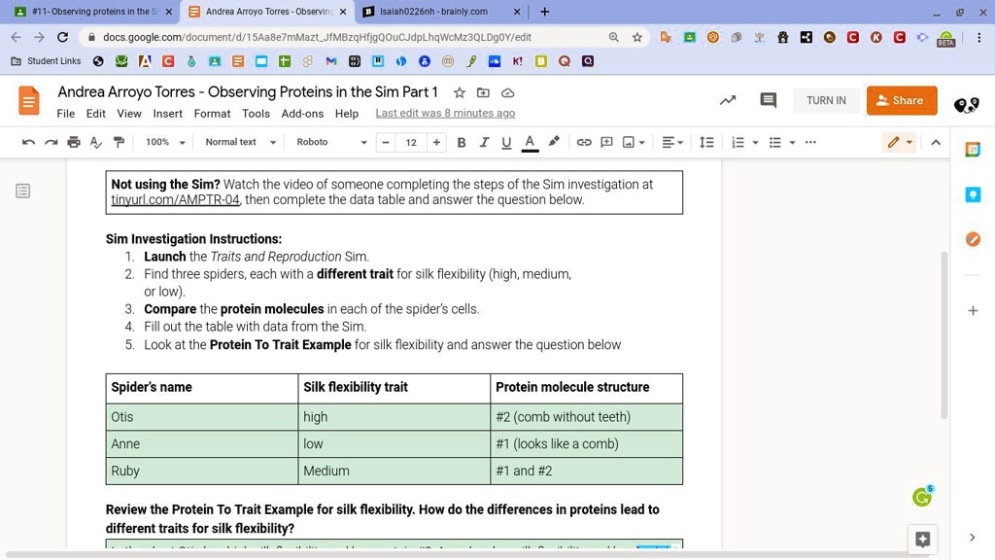This screenshot has height=560, width=995.
Task: Hide the menus with the up chevron
Action: coord(936,142)
